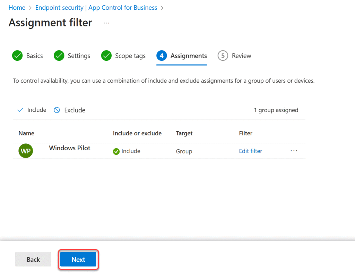Viewport: 355px width, 276px height.
Task: Click the breadcrumb chevron after Home
Action: [30, 8]
